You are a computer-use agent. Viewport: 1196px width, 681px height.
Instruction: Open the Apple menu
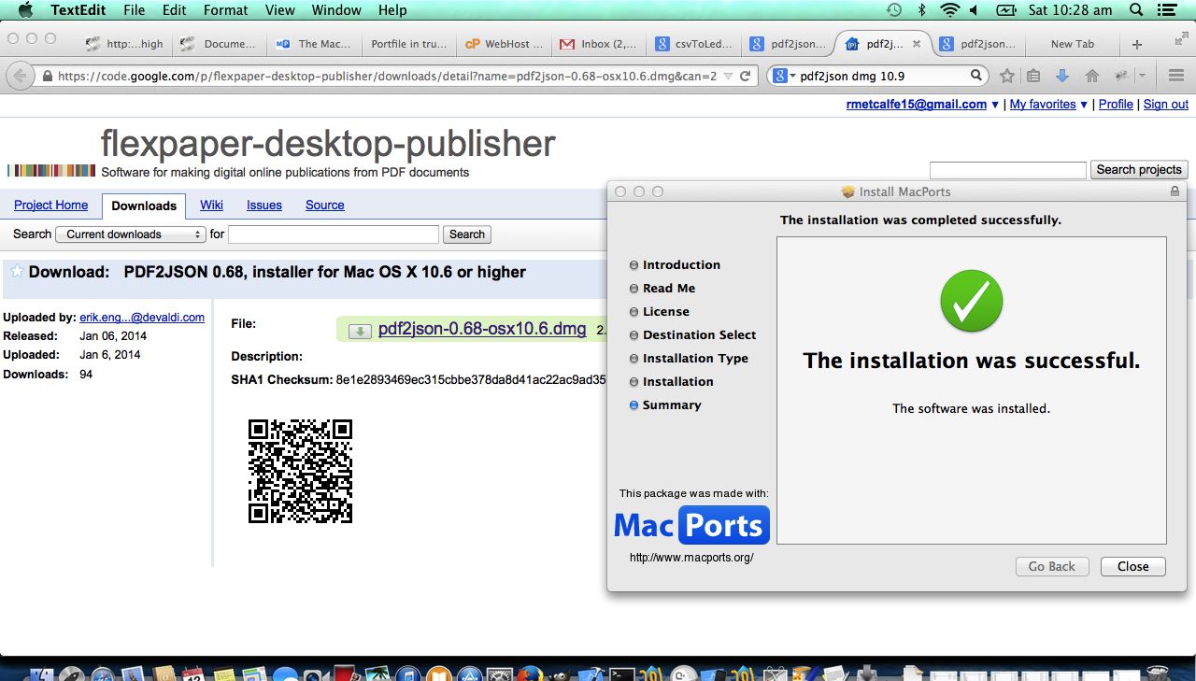[24, 10]
